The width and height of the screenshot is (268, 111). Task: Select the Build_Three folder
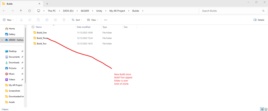(x=42, y=38)
